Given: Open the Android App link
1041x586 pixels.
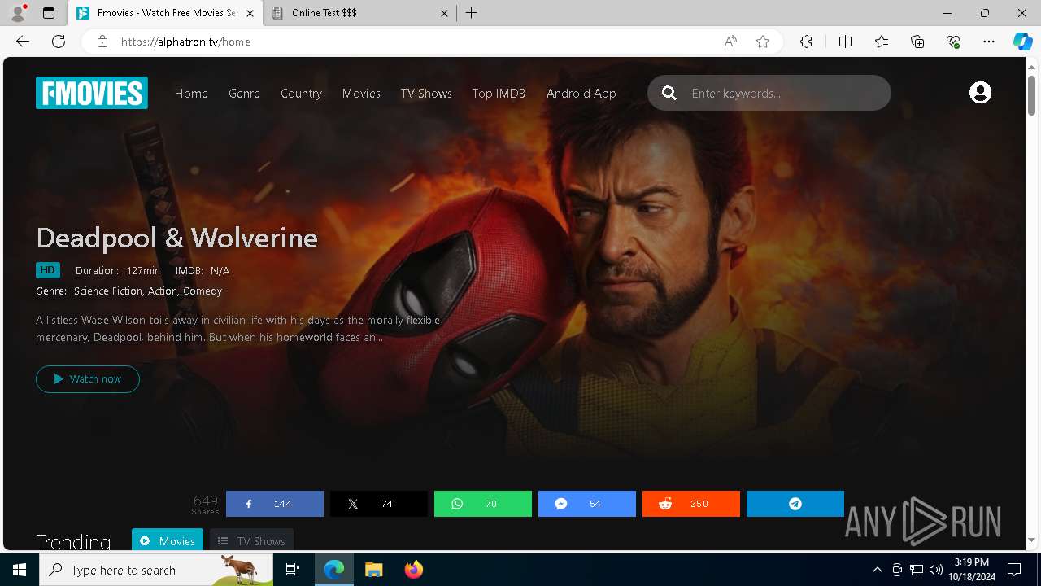Looking at the screenshot, I should tap(581, 93).
